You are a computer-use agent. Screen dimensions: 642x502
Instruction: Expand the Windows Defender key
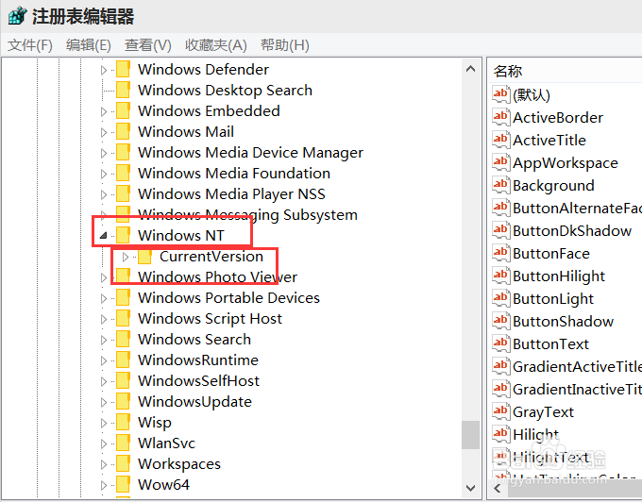tap(104, 71)
